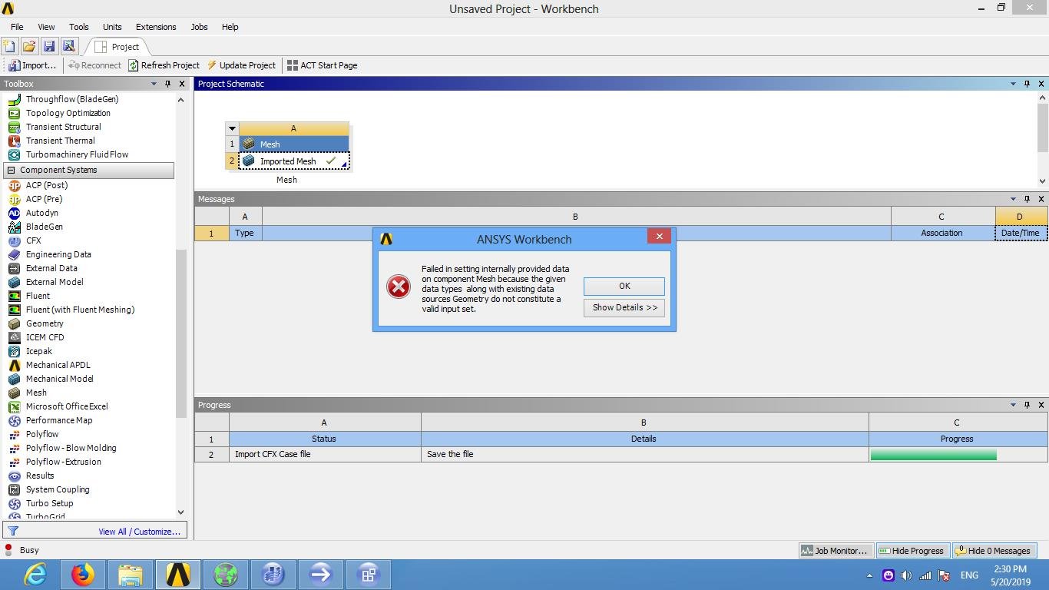Open the Extensions menu

(x=156, y=27)
